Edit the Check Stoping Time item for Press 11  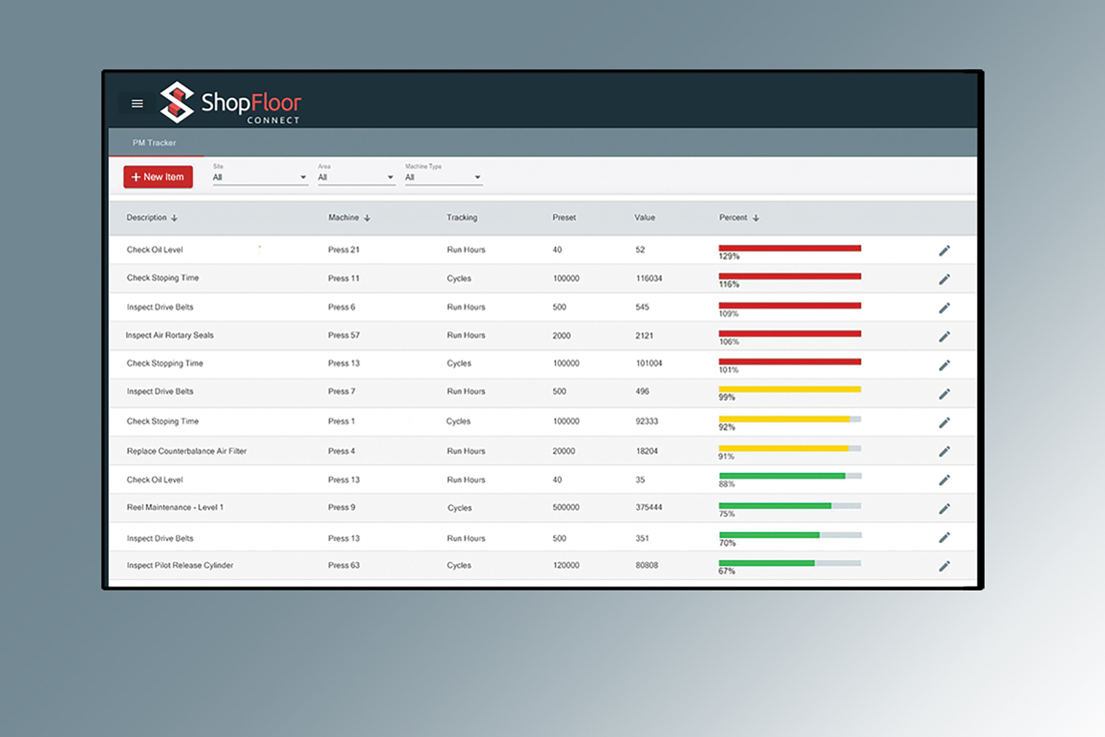click(x=945, y=279)
